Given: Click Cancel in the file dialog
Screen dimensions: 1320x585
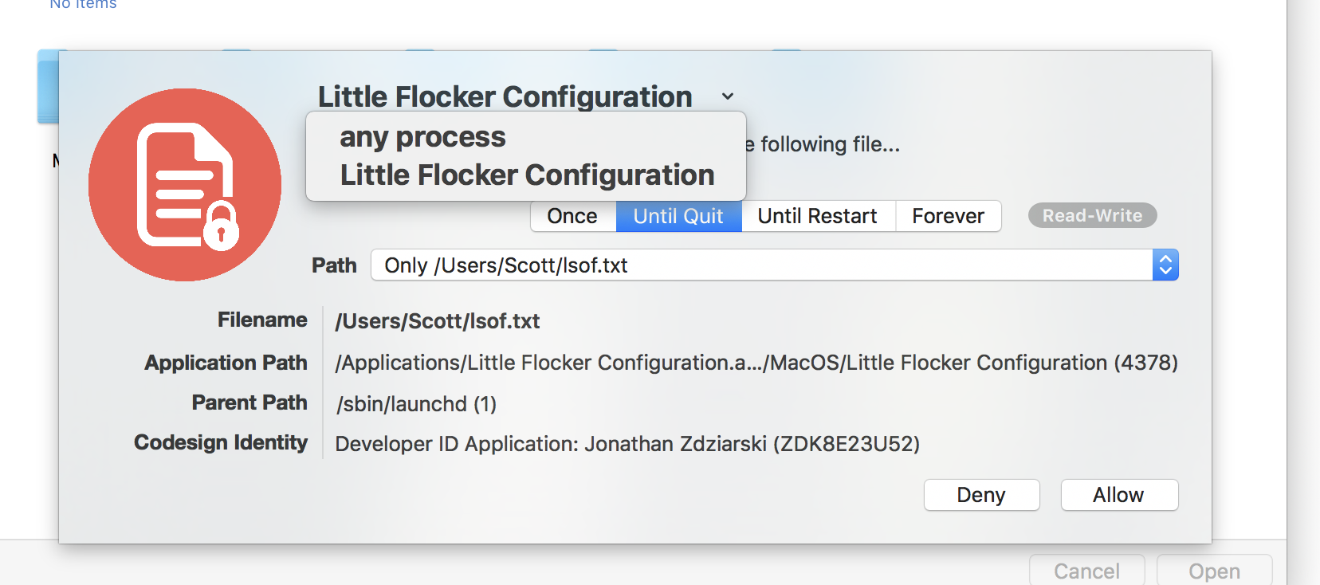Looking at the screenshot, I should pos(1086,571).
